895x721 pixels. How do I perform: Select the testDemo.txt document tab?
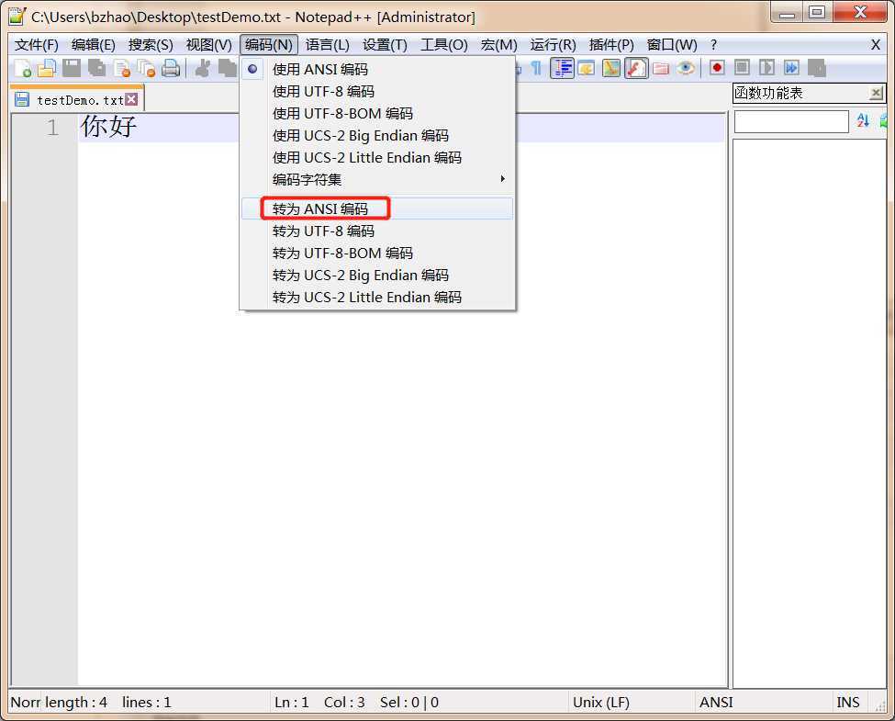pos(77,99)
